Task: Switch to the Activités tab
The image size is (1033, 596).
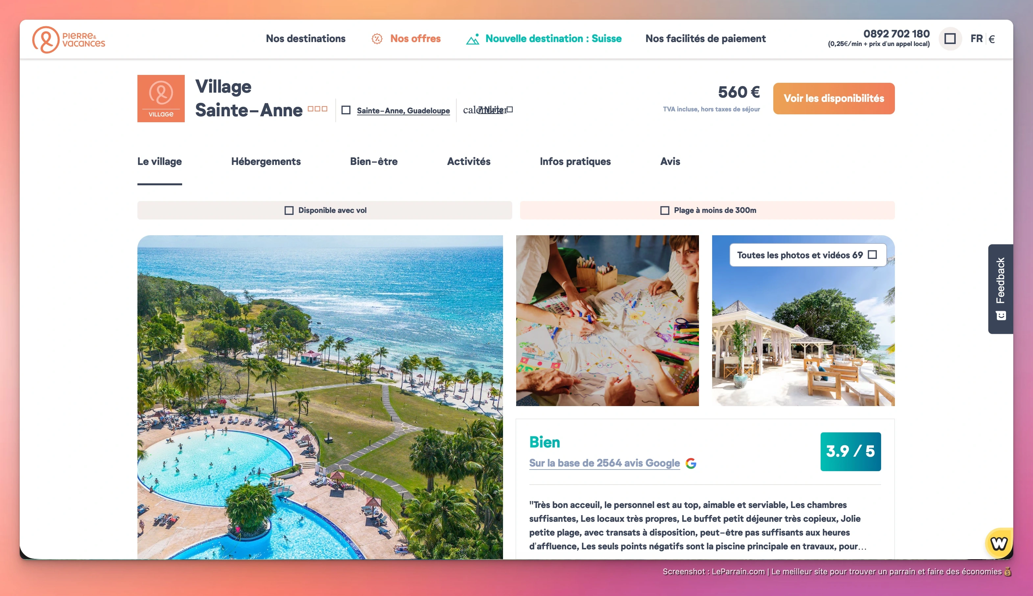Action: point(468,161)
